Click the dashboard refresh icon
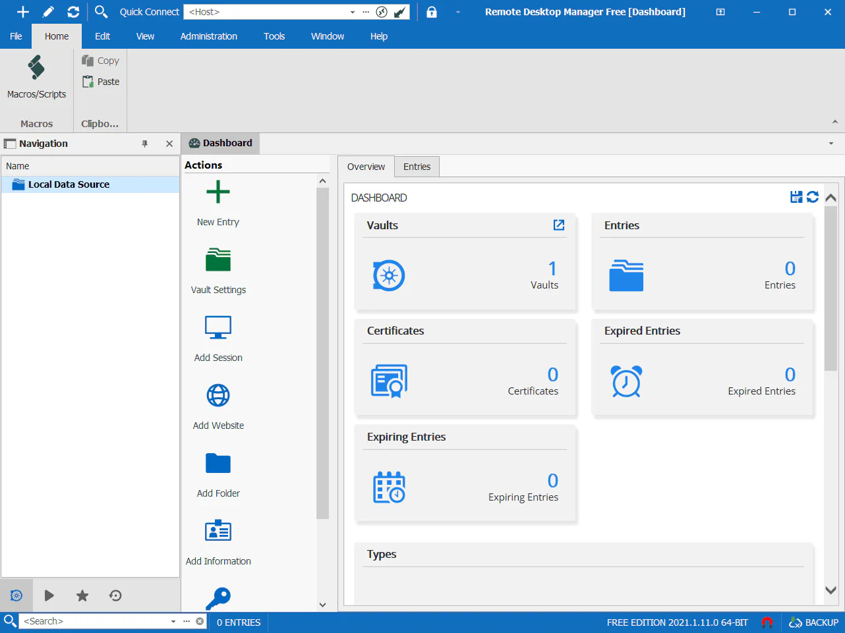Screen dimensions: 845x633 (x=813, y=197)
